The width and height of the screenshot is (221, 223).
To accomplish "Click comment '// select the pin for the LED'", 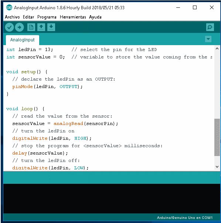I will [114, 50].
